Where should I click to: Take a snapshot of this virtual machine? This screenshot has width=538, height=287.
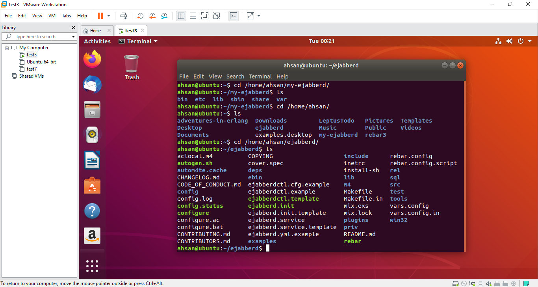[140, 16]
